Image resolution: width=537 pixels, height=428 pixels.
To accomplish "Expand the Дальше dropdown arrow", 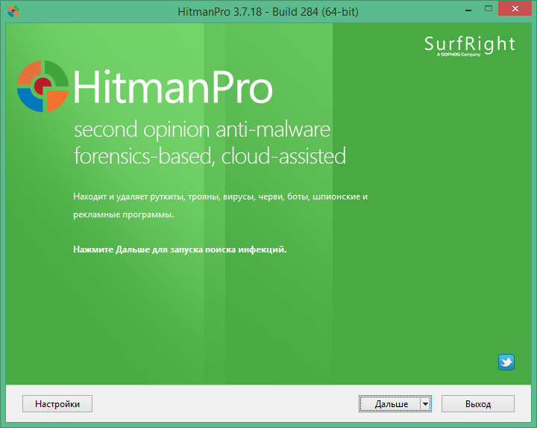I will (x=426, y=403).
